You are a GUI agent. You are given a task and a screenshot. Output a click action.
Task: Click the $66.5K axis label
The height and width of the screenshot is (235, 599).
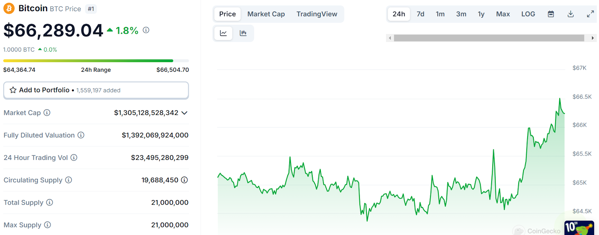(x=582, y=97)
